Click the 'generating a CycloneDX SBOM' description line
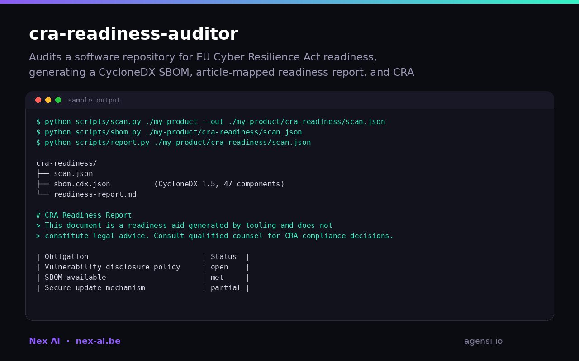Viewport: 579px width, 361px height. (x=222, y=72)
